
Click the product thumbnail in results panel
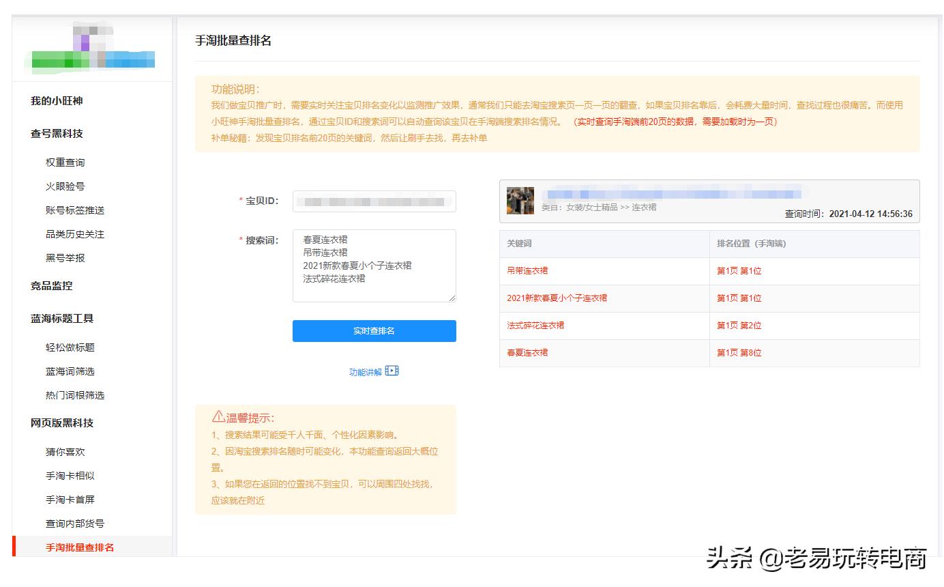point(520,197)
